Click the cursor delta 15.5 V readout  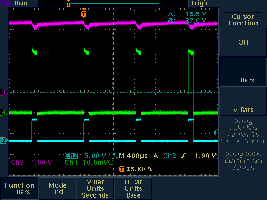(x=187, y=14)
